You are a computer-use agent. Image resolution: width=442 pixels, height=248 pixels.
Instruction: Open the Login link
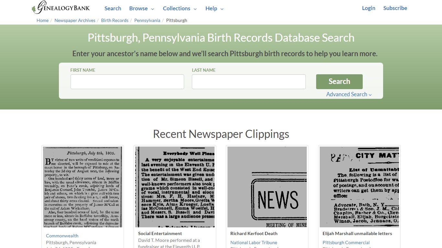point(369,8)
